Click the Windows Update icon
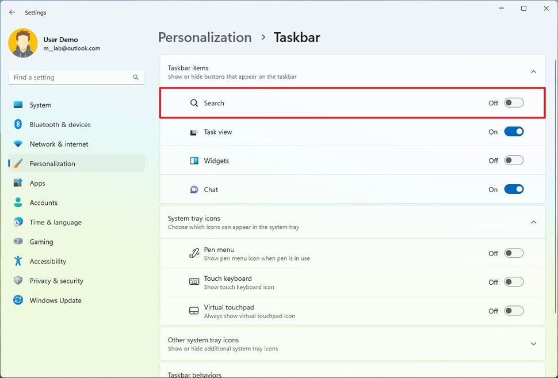This screenshot has height=378, width=558. [18, 300]
